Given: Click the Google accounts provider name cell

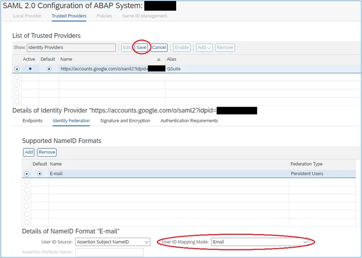Looking at the screenshot, I should (x=112, y=69).
